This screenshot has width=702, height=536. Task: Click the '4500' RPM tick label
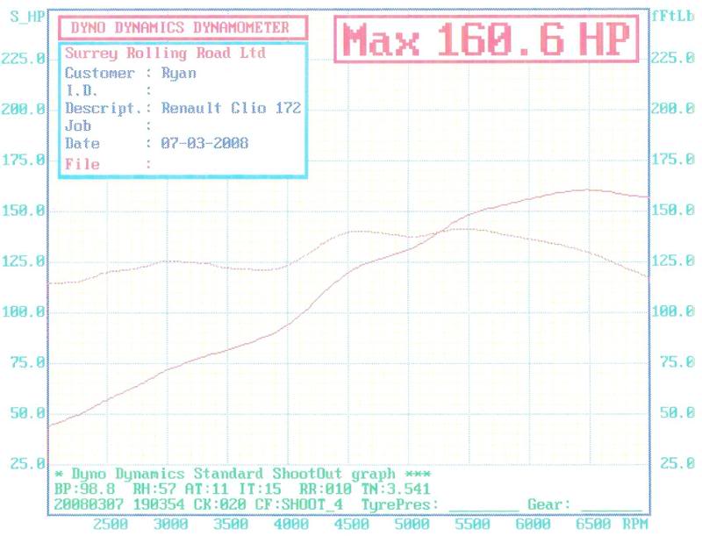352,524
